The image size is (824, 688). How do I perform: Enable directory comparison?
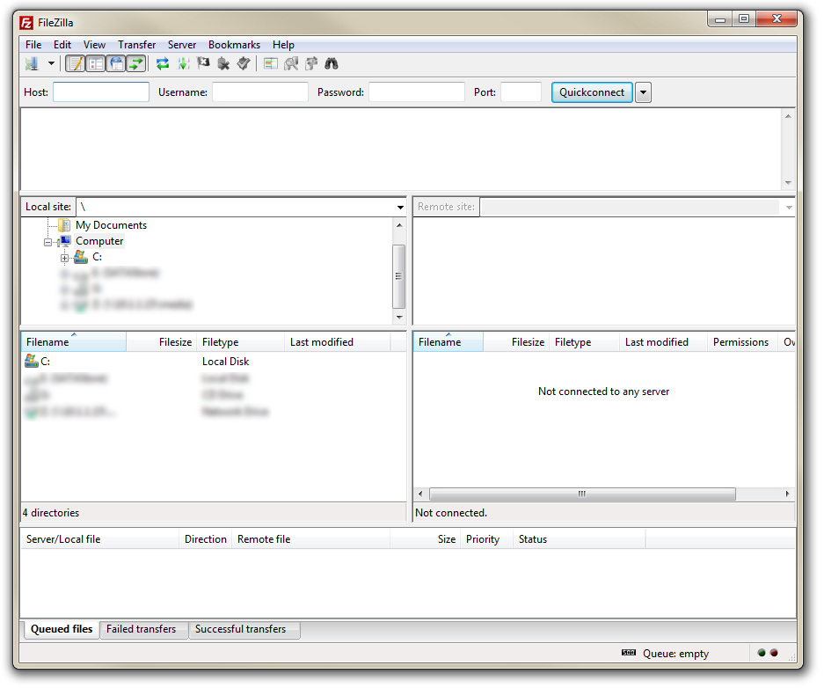(270, 63)
